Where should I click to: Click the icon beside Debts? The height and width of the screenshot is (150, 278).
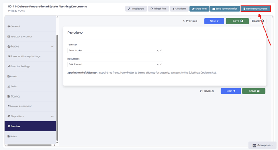click(x=9, y=86)
